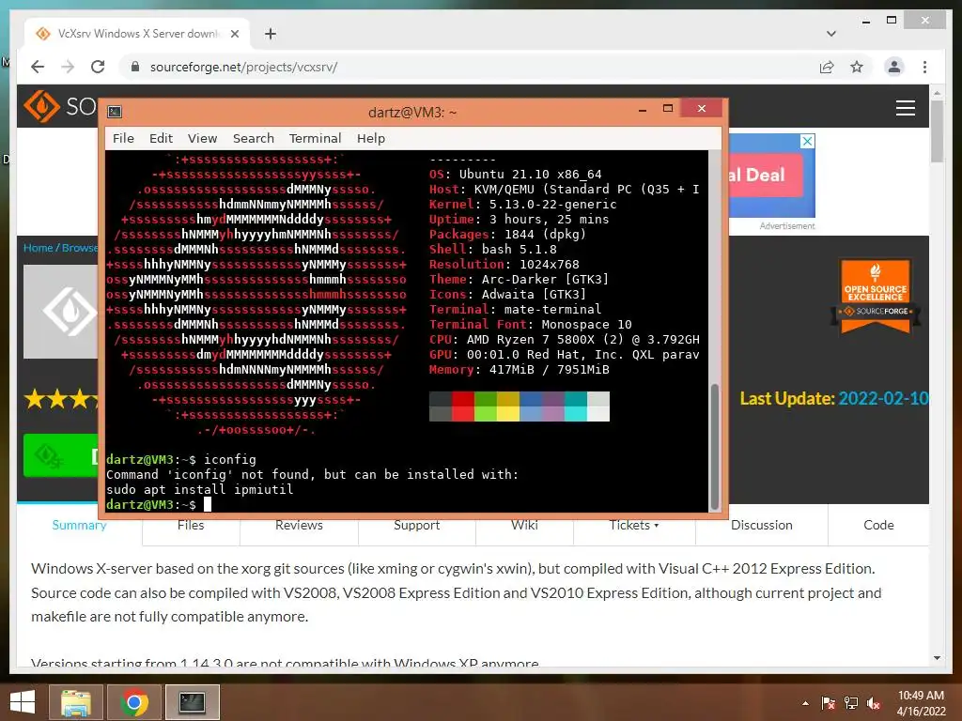Click the terminal window title icon
This screenshot has width=962, height=721.
coord(115,112)
